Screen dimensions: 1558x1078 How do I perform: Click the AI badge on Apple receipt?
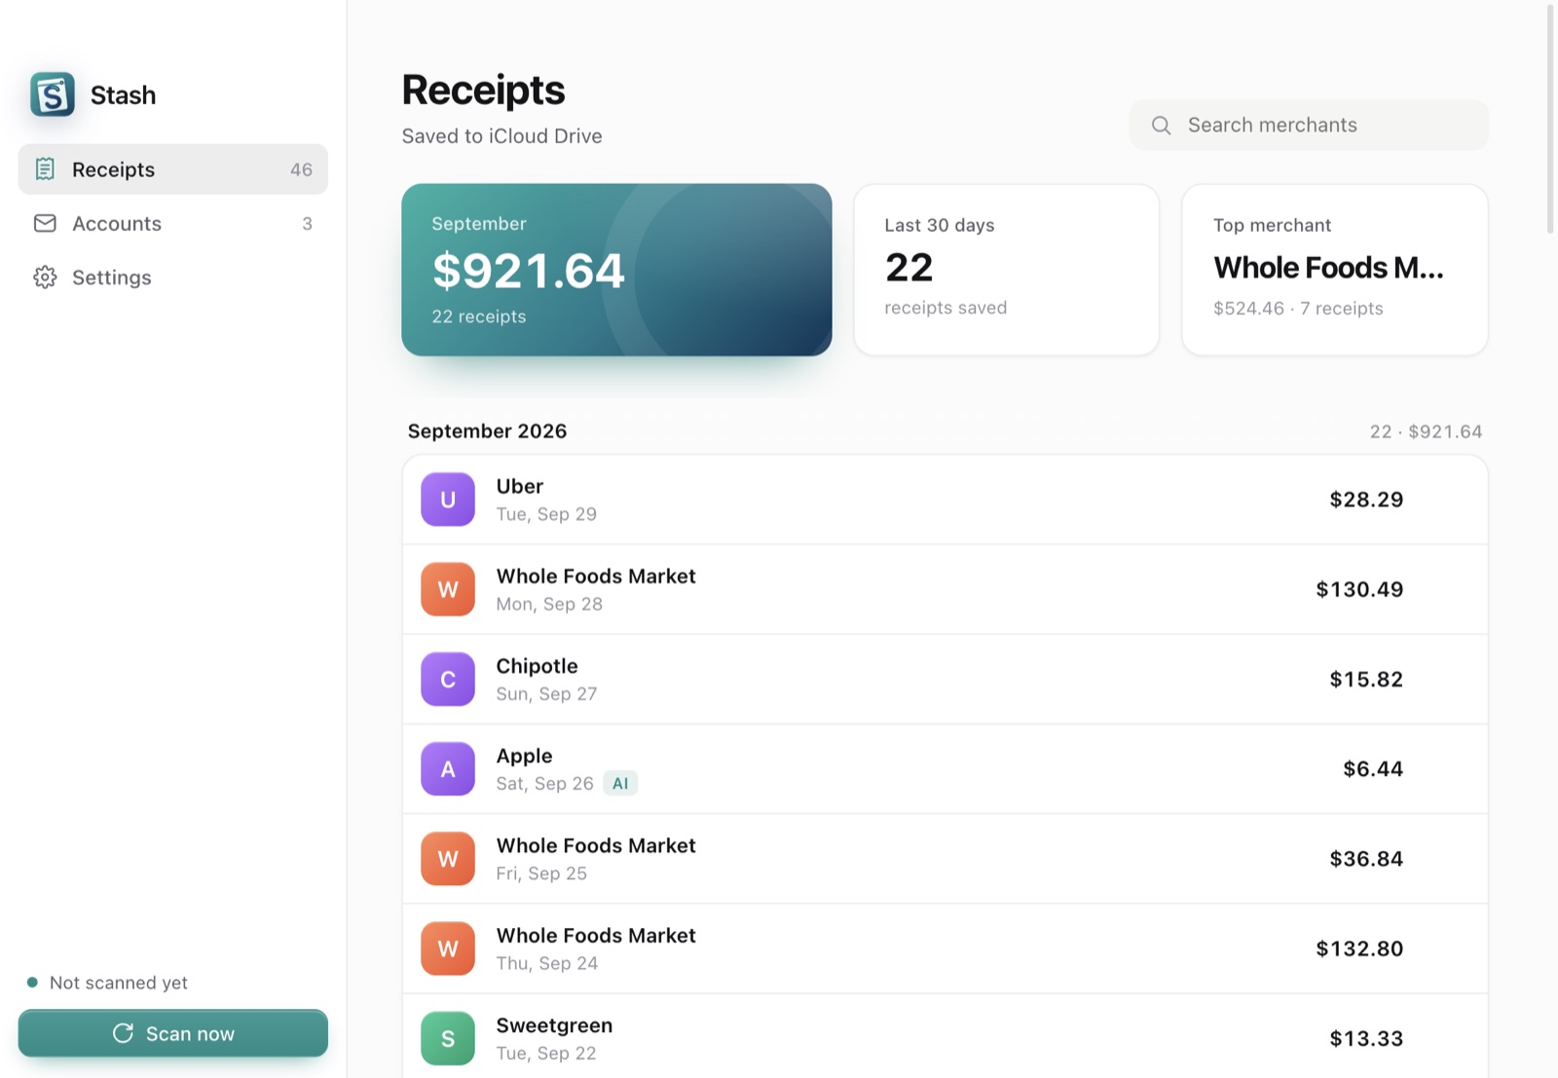click(620, 784)
